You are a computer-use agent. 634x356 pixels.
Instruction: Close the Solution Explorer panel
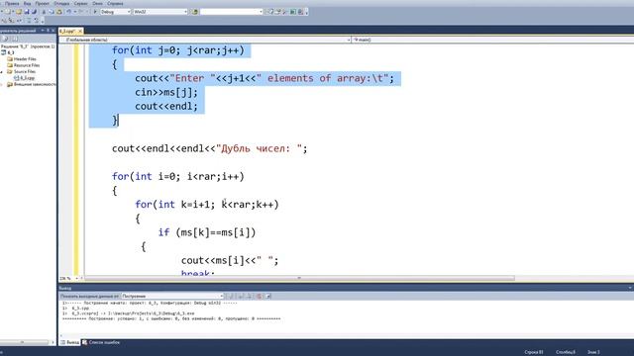pyautogui.click(x=53, y=31)
